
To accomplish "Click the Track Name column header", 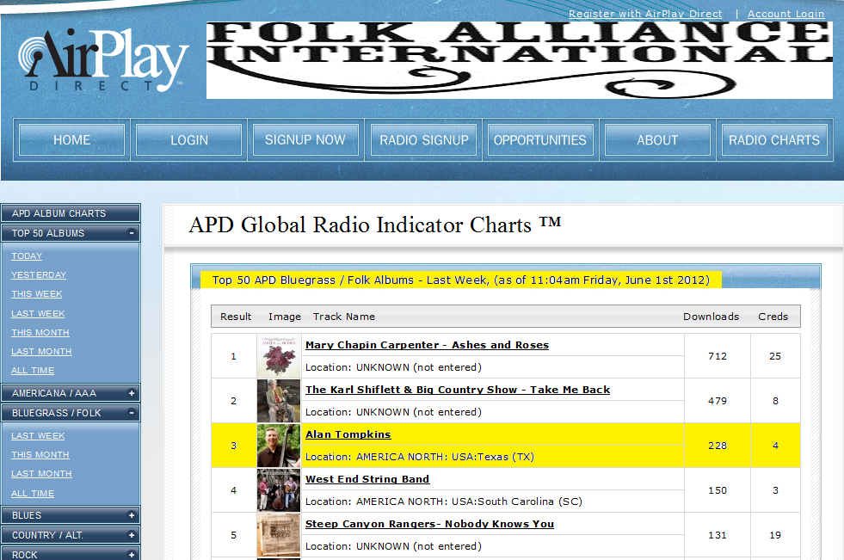I will pyautogui.click(x=344, y=317).
